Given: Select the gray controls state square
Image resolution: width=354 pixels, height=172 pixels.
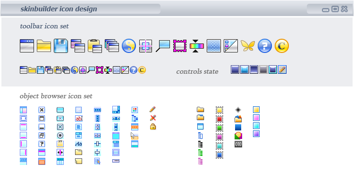Looking at the screenshot, I should pyautogui.click(x=263, y=69).
